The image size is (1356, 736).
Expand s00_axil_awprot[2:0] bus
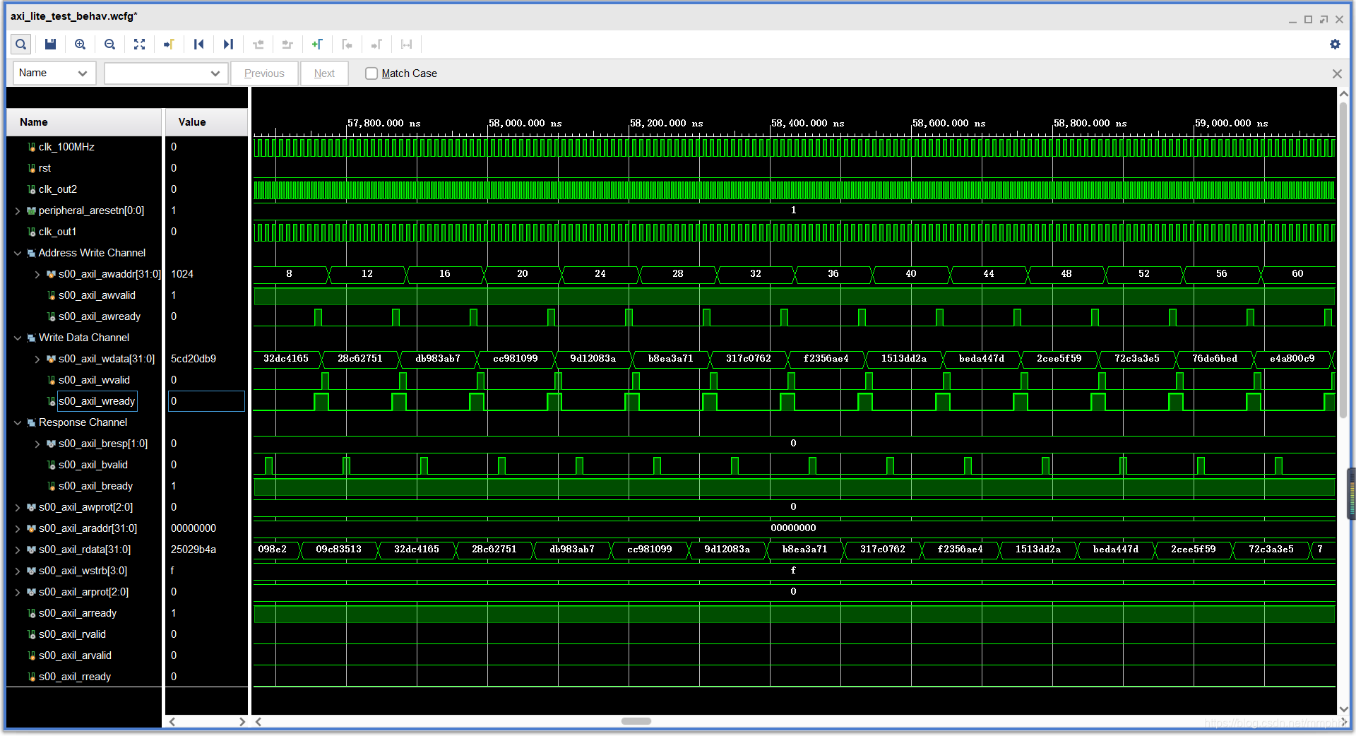click(x=18, y=507)
